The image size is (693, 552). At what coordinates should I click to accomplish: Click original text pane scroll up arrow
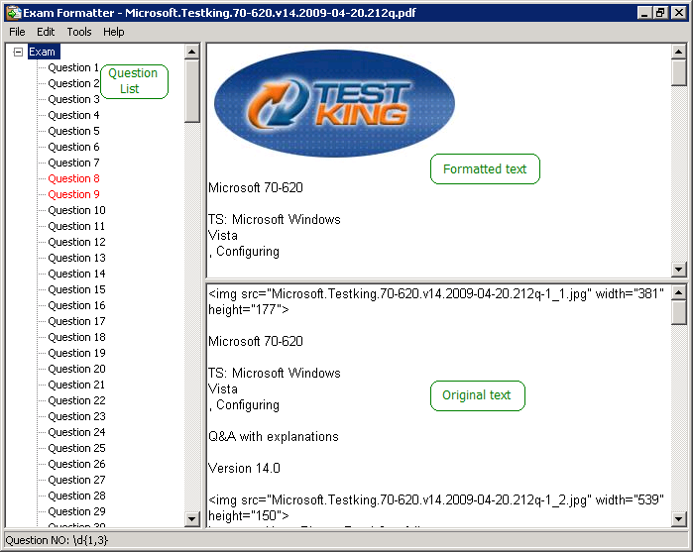coord(678,292)
